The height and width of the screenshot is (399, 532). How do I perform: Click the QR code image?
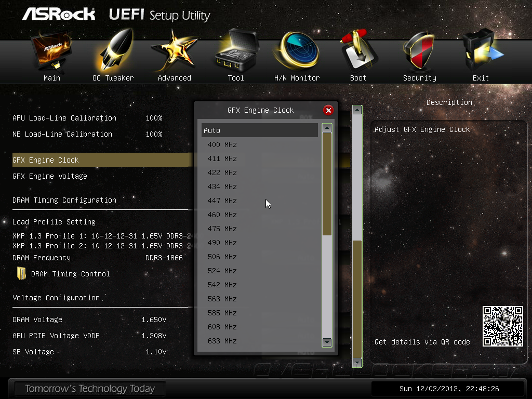pyautogui.click(x=502, y=326)
